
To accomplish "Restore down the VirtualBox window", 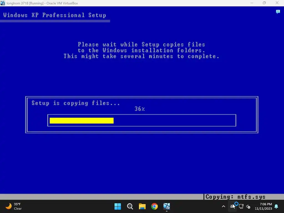I will pos(264,3).
